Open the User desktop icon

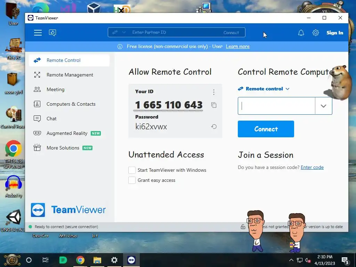(x=13, y=14)
